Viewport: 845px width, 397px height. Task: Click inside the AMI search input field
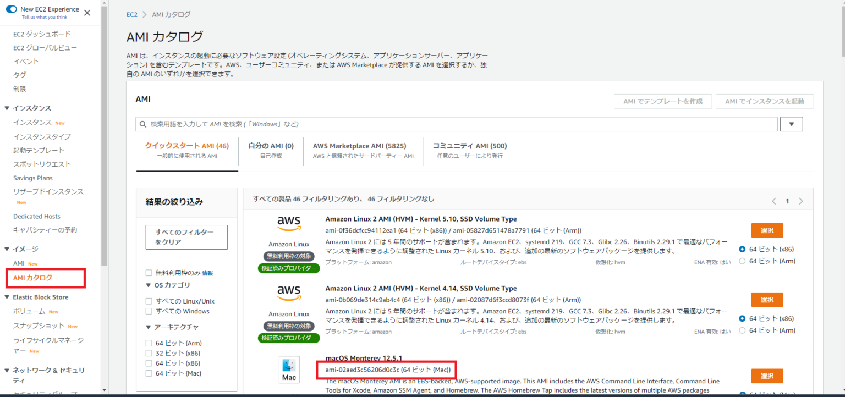(x=385, y=124)
